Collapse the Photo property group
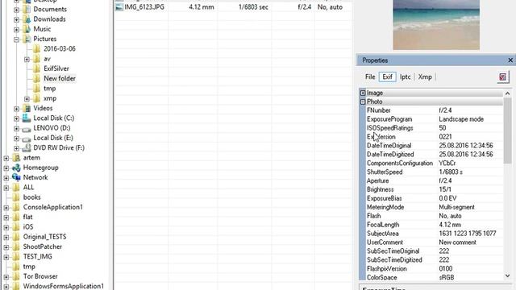The image size is (516, 290). 363,102
